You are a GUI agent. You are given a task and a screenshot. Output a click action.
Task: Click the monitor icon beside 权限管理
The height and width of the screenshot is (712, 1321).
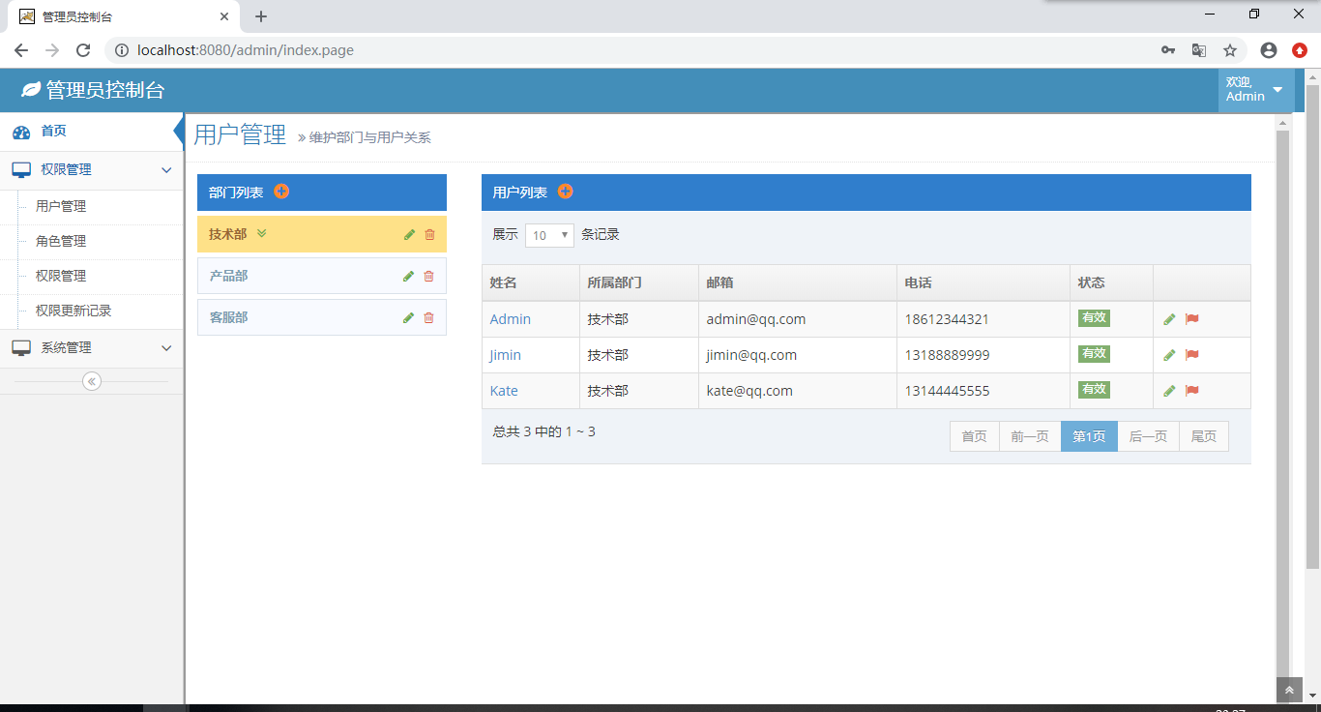[x=21, y=169]
